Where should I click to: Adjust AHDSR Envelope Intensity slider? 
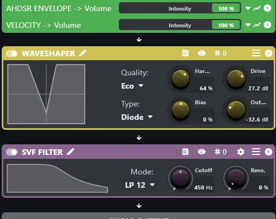point(180,8)
